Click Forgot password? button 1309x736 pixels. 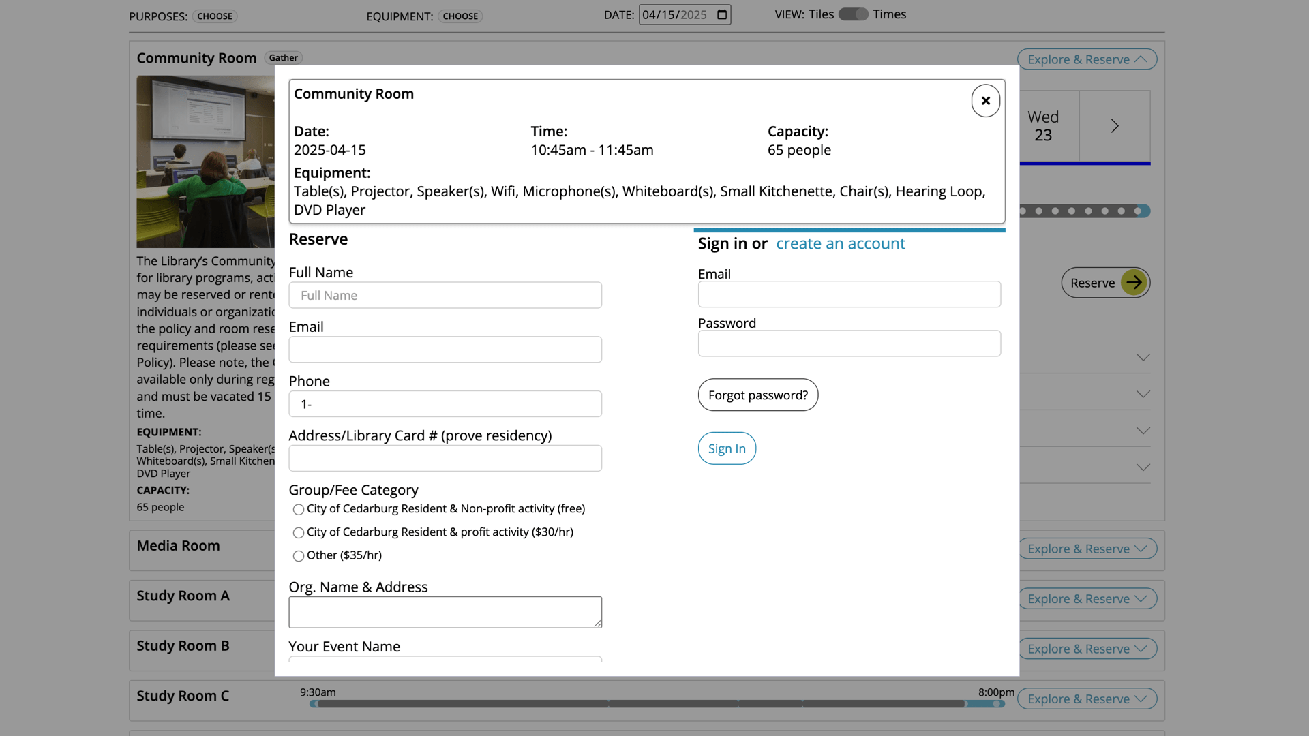point(757,395)
